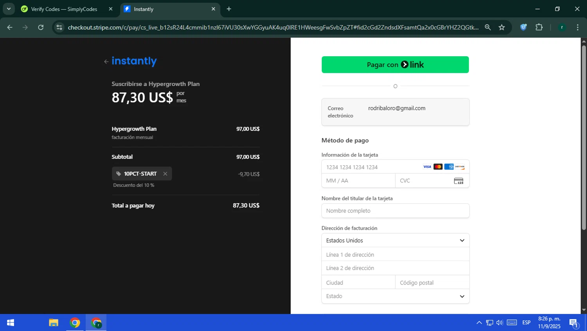Click the Hypergrowth Plan line item

134,129
